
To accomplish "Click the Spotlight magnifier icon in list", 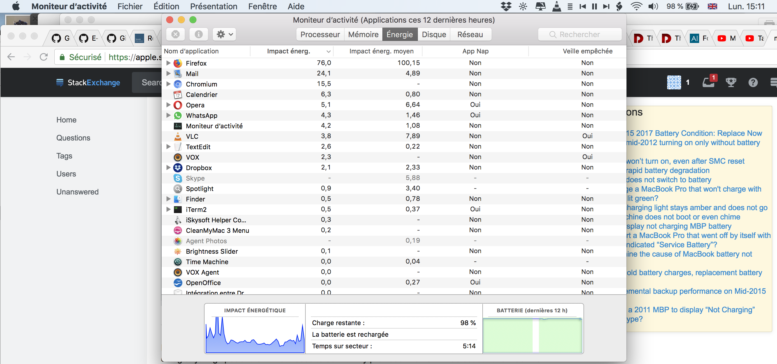I will [x=178, y=189].
